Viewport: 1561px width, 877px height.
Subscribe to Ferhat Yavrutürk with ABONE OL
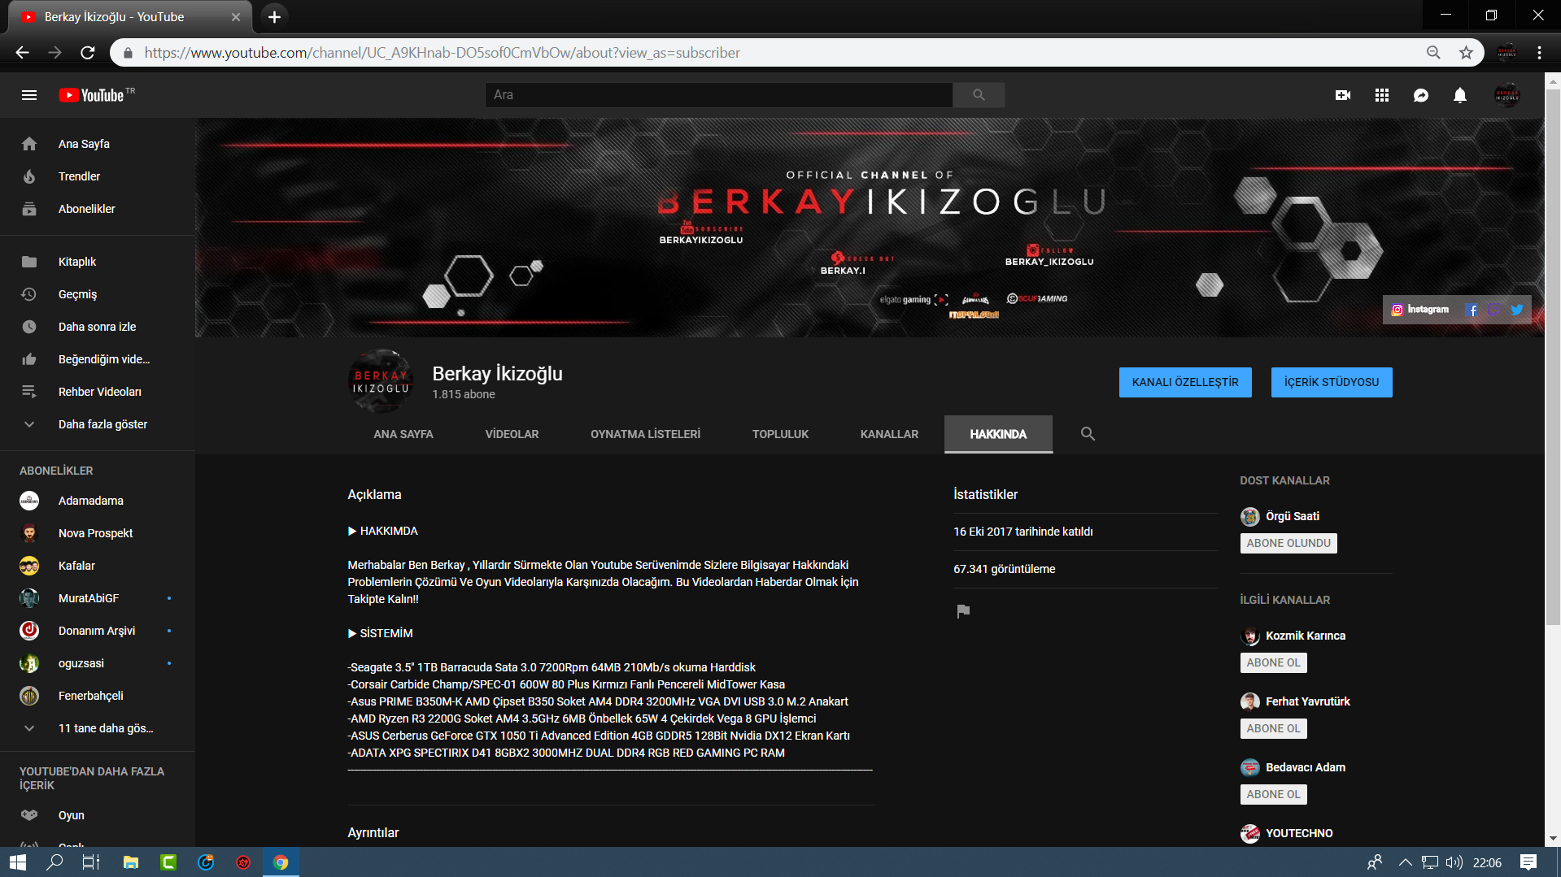[1273, 728]
